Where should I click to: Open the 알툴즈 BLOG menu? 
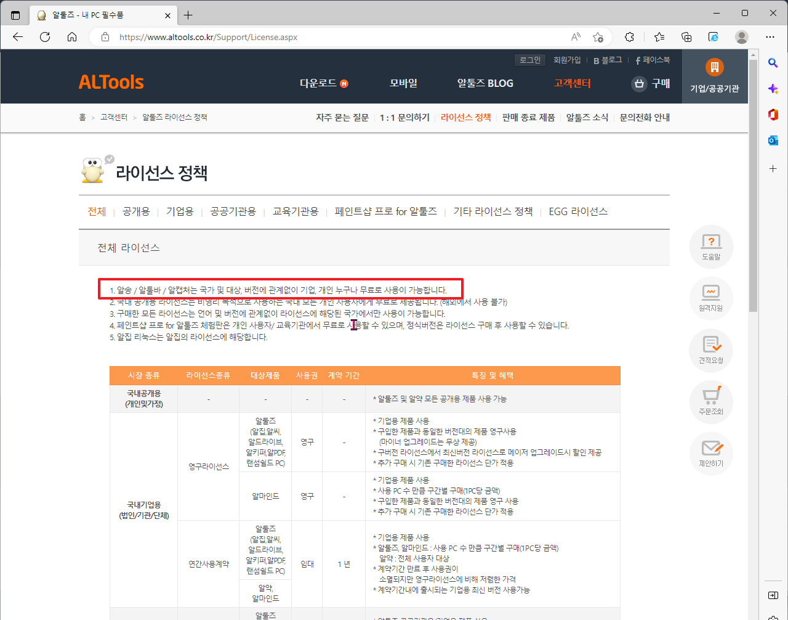(485, 83)
